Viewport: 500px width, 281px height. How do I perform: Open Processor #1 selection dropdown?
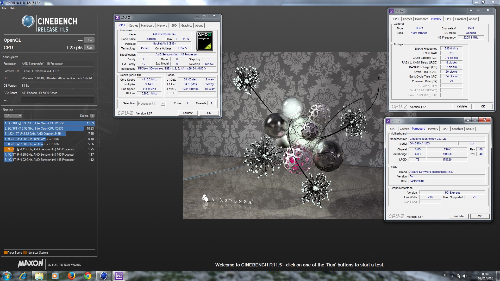coord(151,104)
